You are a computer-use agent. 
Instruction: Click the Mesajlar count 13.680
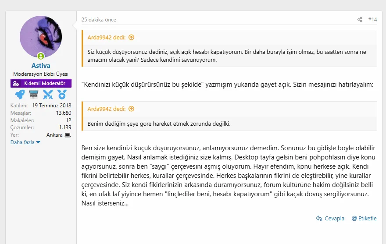(x=64, y=113)
